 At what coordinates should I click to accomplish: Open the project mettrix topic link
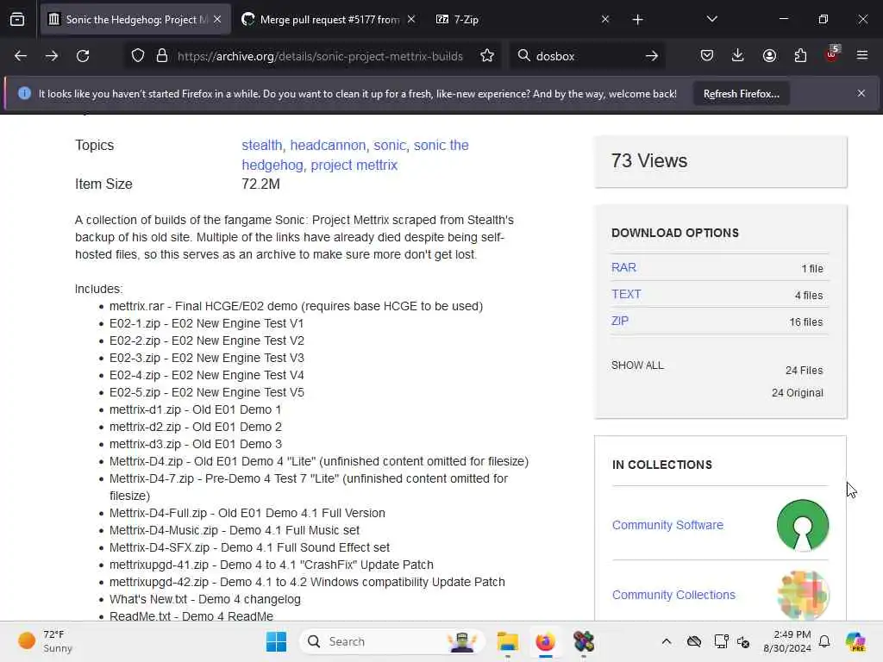point(354,165)
